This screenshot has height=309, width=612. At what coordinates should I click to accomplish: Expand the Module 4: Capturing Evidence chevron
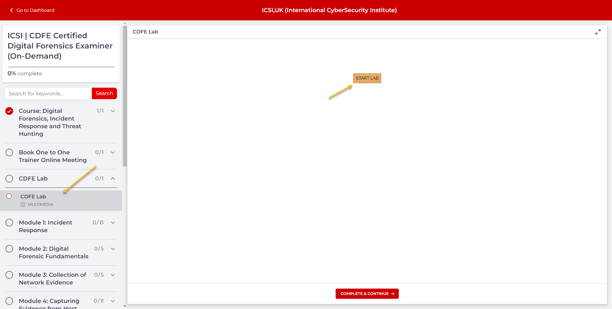coord(113,301)
